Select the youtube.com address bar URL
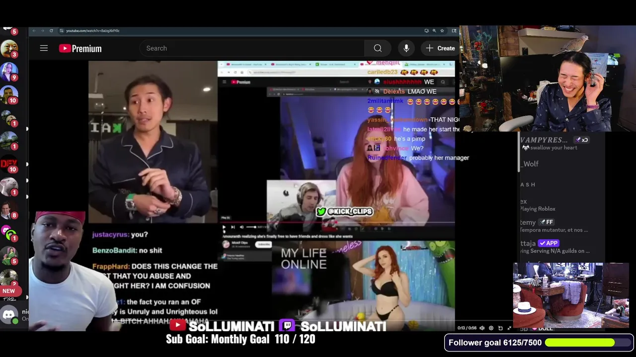 tap(93, 31)
